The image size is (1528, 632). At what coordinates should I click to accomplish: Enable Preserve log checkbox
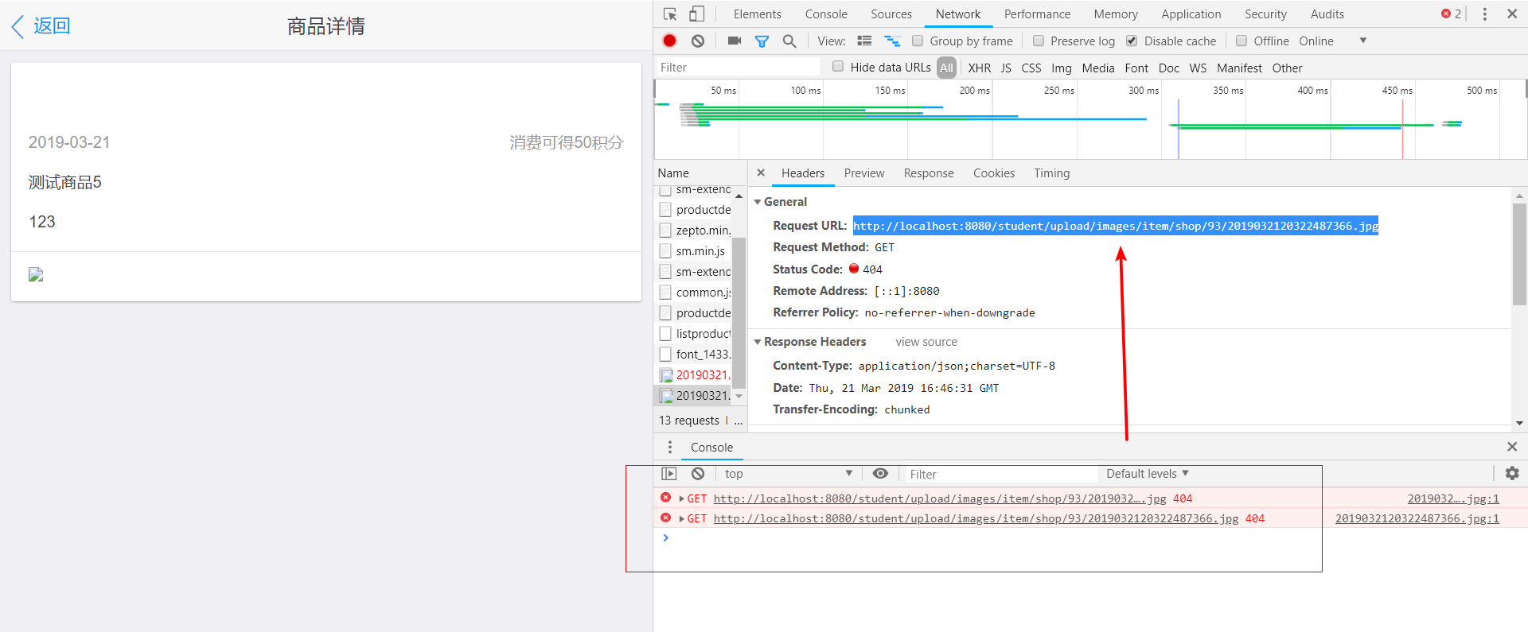point(1039,41)
